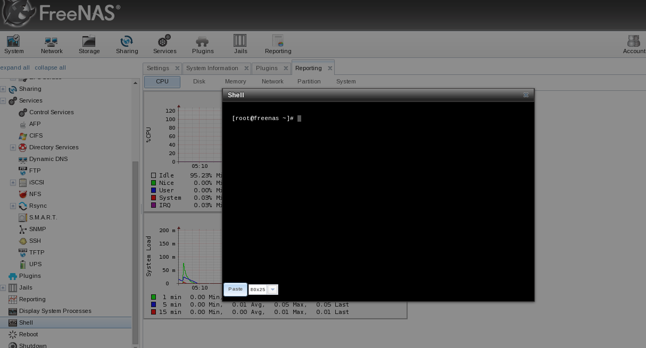Switch to the Settings tab

pos(158,68)
